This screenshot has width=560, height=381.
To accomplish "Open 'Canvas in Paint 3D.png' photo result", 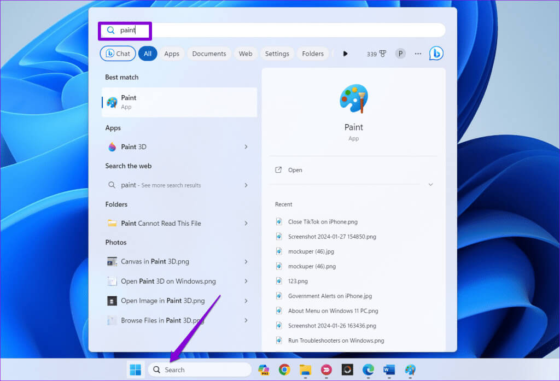I will point(179,261).
